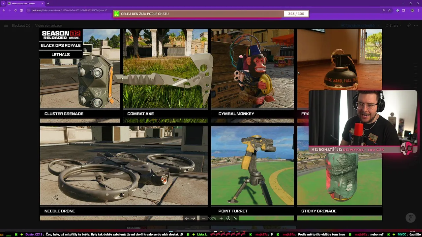The image size is (422, 237).
Task: Open the browser side panel icon
Action: [x=21, y=10]
